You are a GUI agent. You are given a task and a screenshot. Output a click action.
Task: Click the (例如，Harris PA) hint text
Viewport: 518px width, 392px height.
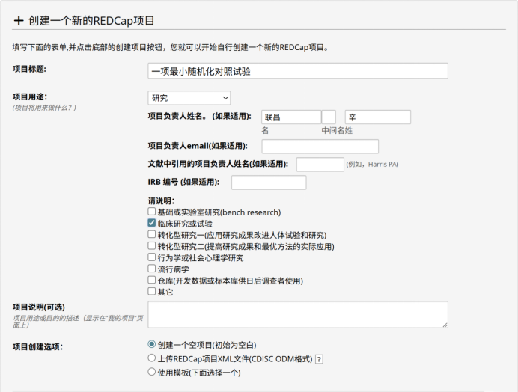372,165
